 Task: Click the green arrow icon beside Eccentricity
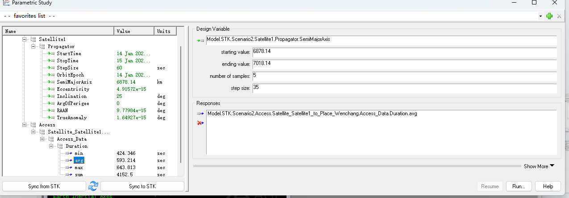(51, 89)
